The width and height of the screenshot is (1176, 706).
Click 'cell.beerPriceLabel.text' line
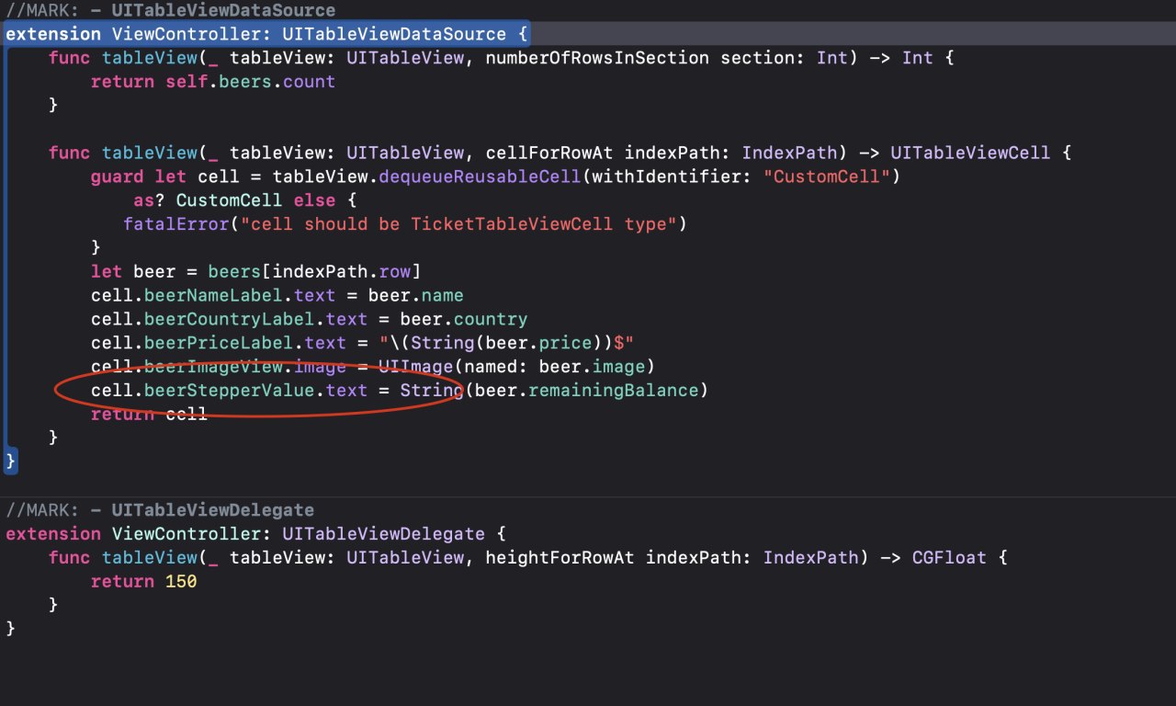pos(363,344)
